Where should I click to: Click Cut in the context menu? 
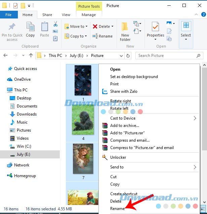pos(113,177)
